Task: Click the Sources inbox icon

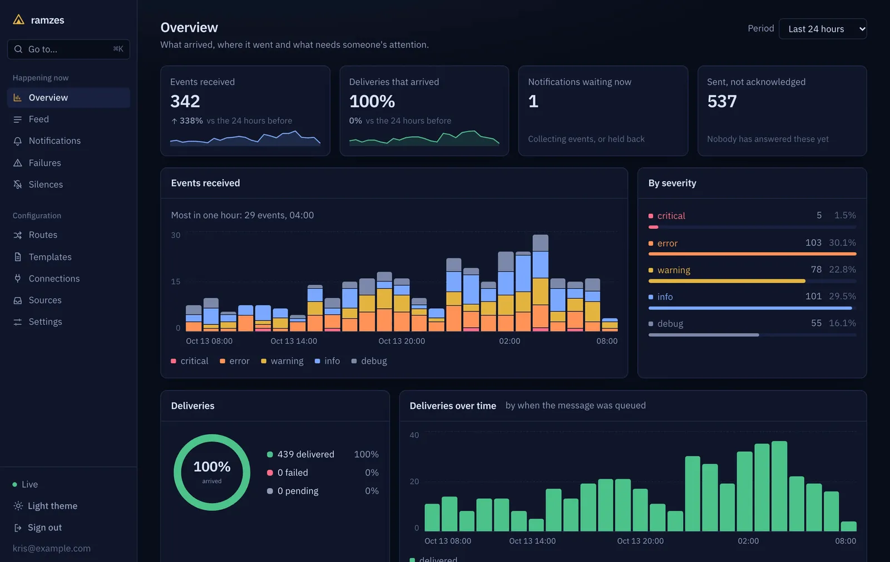Action: click(18, 300)
